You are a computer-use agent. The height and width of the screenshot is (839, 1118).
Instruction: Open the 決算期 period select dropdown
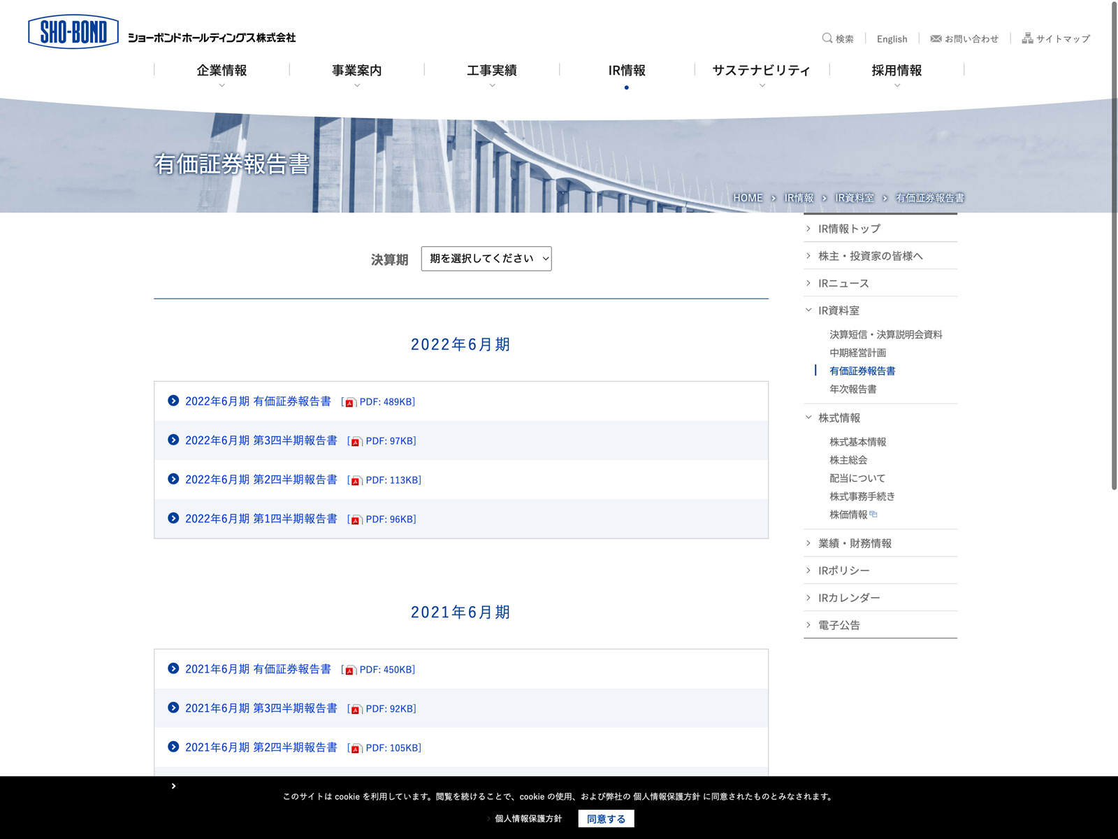pos(486,259)
